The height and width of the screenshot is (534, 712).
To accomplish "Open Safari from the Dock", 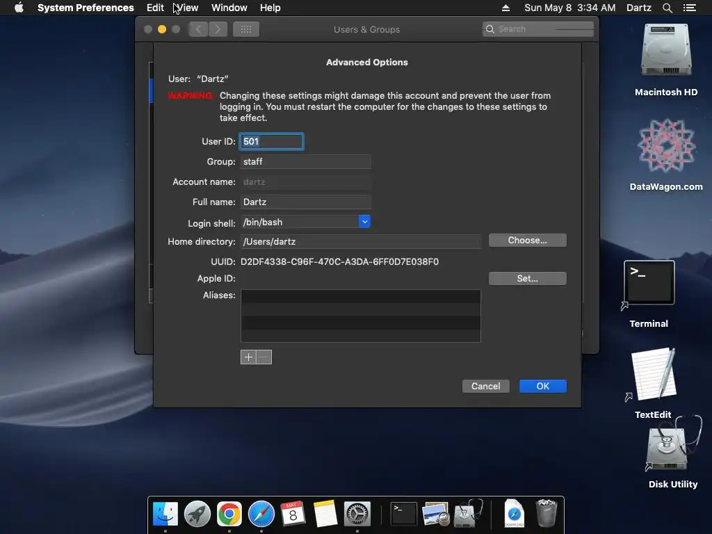I will coord(261,514).
